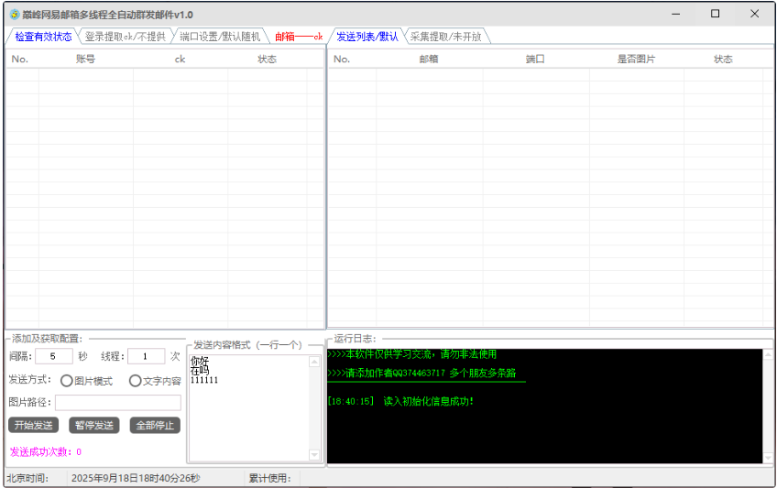This screenshot has width=777, height=488.
Task: Click the 间隔 seconds input field
Action: [x=53, y=356]
